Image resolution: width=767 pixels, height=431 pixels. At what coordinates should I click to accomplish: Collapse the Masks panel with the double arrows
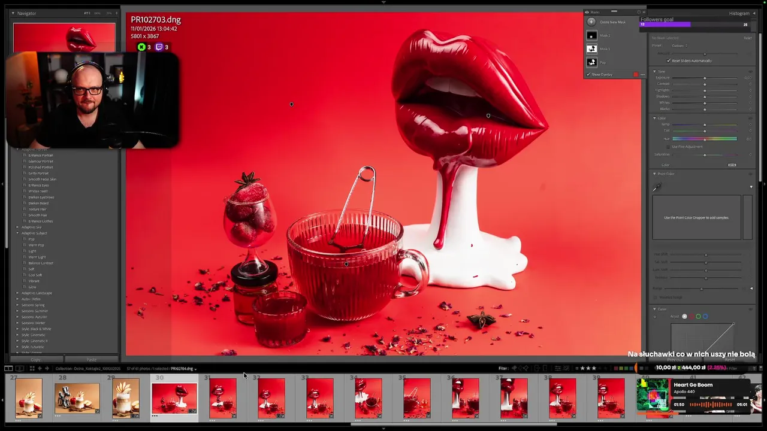(x=644, y=12)
